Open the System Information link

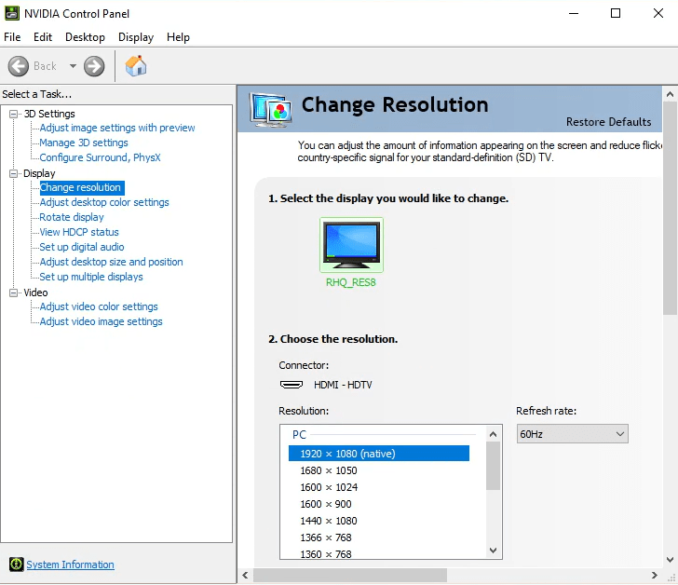(x=70, y=565)
